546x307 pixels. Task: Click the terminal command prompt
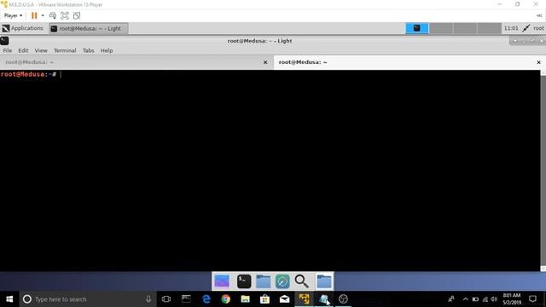(x=28, y=74)
